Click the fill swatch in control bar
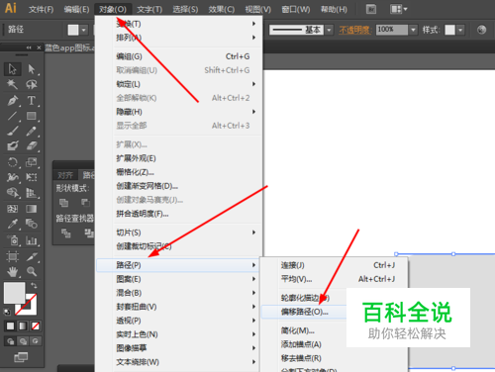The image size is (495, 372). (73, 30)
